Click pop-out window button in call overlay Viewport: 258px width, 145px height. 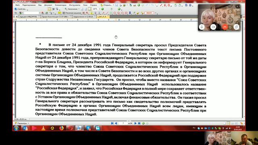[236, 27]
